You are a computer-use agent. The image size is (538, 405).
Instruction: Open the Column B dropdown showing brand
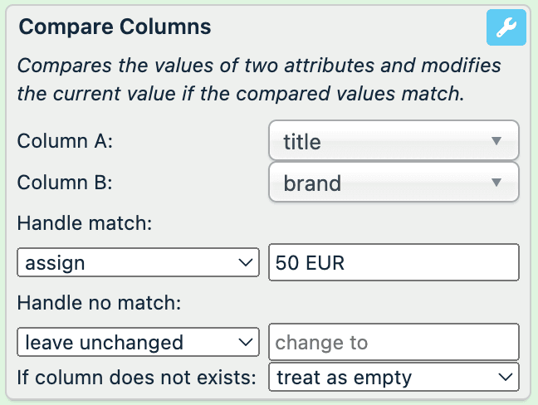(394, 183)
